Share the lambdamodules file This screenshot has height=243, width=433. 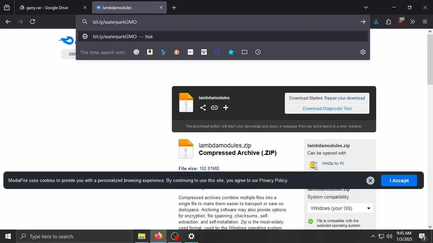[x=203, y=108]
